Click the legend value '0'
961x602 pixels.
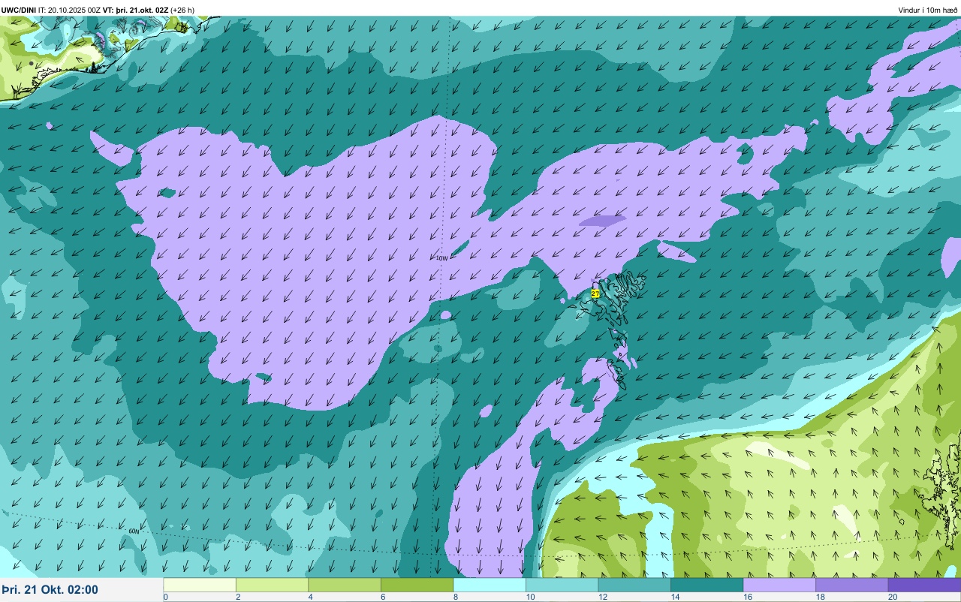pyautogui.click(x=165, y=597)
